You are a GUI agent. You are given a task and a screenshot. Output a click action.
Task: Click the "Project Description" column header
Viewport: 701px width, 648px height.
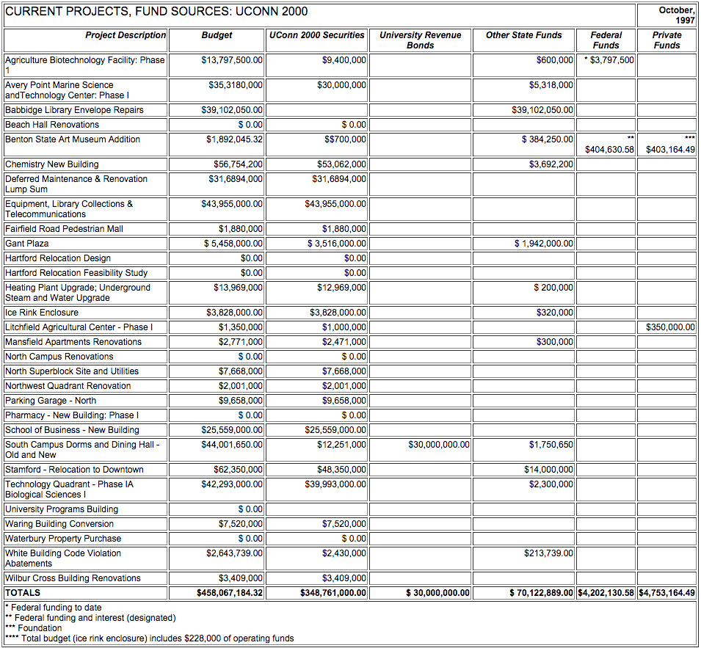point(126,35)
